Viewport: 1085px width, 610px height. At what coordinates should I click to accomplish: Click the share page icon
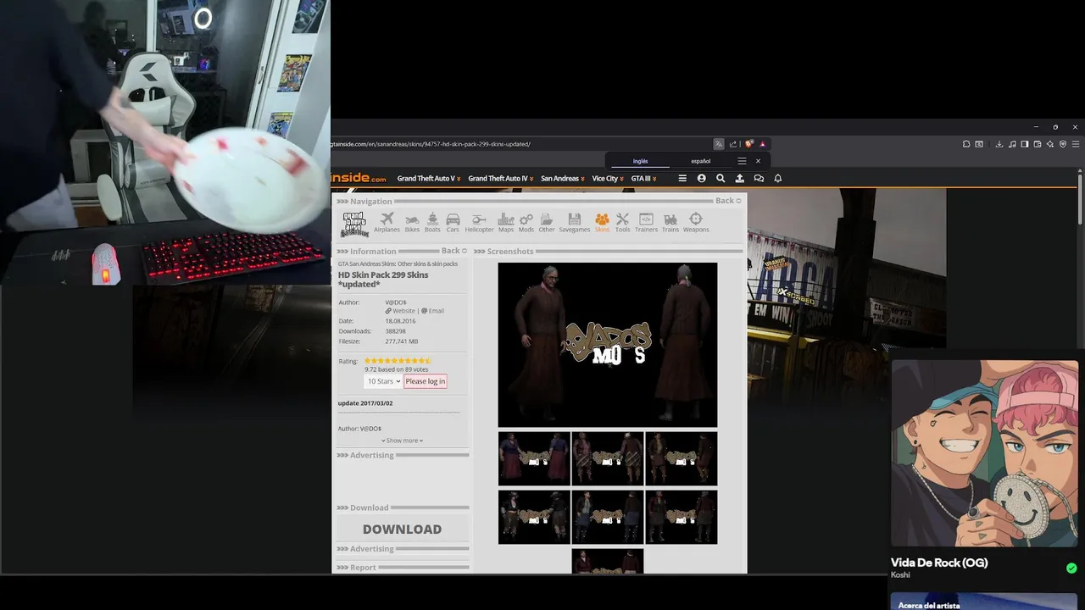(x=733, y=144)
